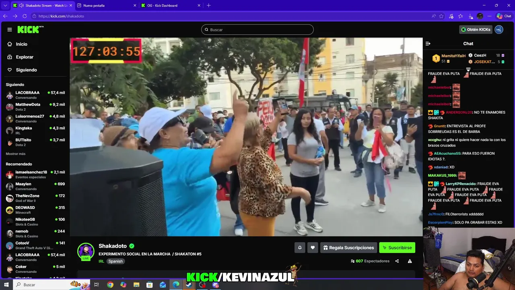Open CotooV recommended channel
515x290 pixels.
click(x=35, y=245)
